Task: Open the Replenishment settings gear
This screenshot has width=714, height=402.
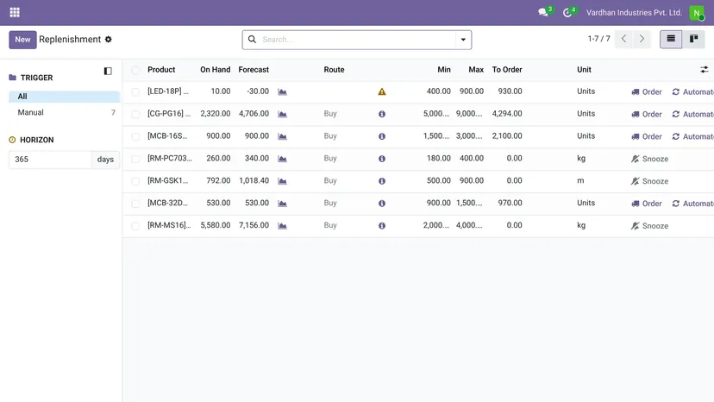Action: tap(109, 39)
